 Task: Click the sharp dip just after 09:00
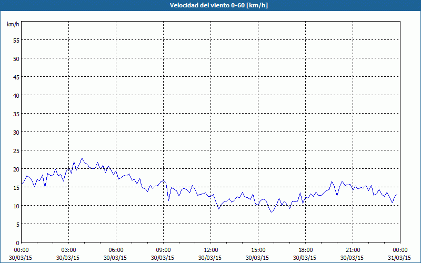click(x=168, y=200)
